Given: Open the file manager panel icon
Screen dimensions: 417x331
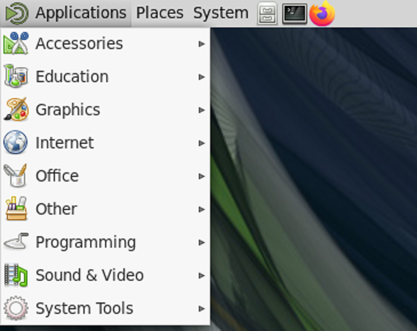Looking at the screenshot, I should (x=267, y=14).
